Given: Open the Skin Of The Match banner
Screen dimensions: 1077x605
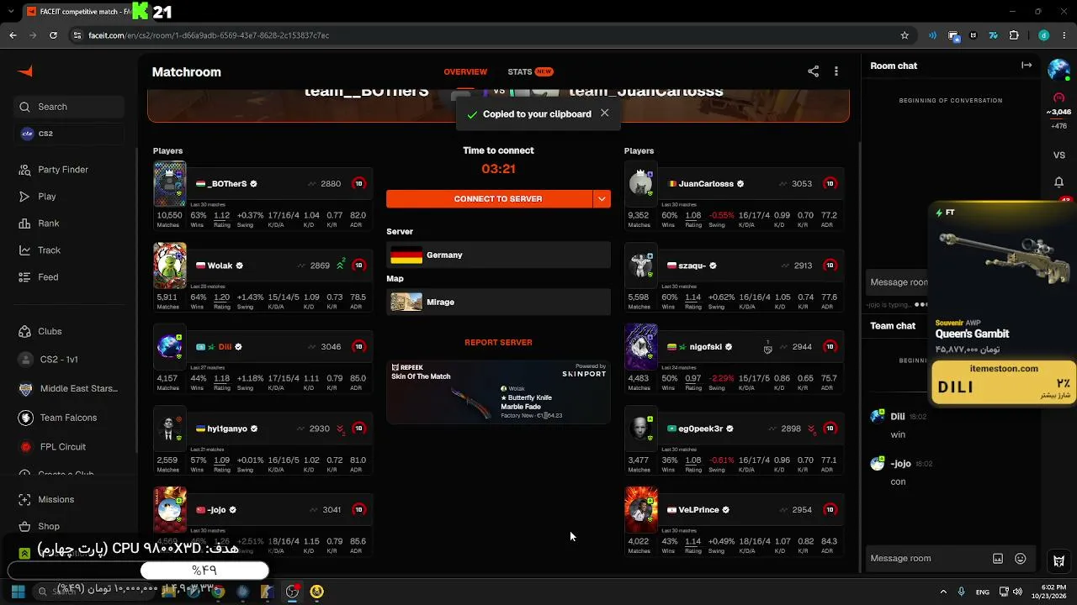Looking at the screenshot, I should coord(498,392).
